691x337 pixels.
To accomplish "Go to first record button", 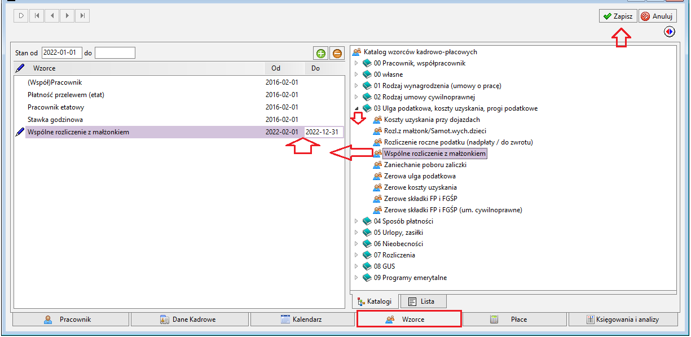I will (x=37, y=16).
